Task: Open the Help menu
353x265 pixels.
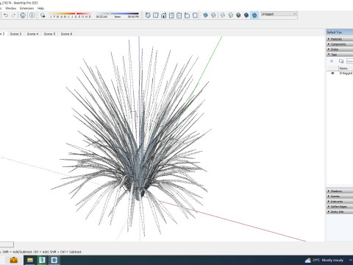Action: coord(40,8)
